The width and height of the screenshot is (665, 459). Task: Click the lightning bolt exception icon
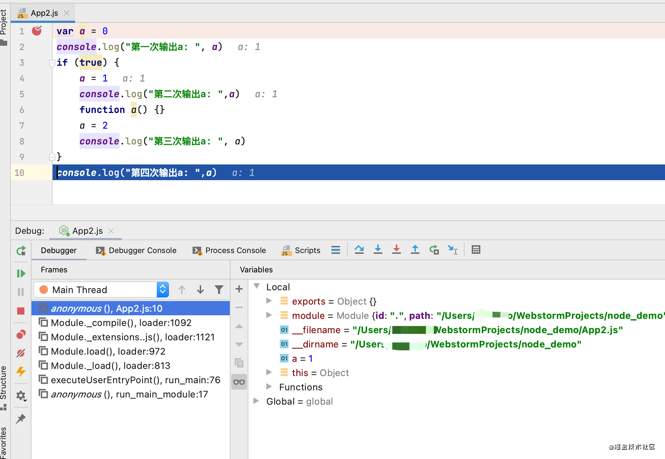21,372
